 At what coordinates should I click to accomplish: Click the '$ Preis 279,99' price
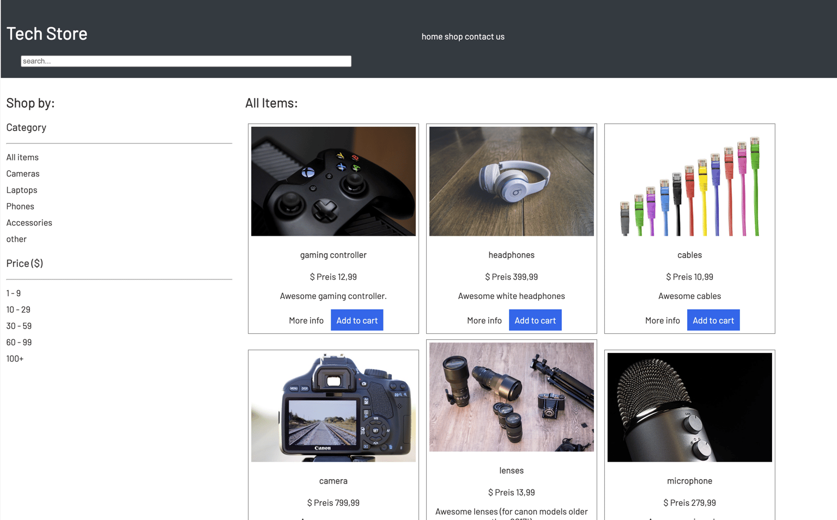(x=690, y=503)
